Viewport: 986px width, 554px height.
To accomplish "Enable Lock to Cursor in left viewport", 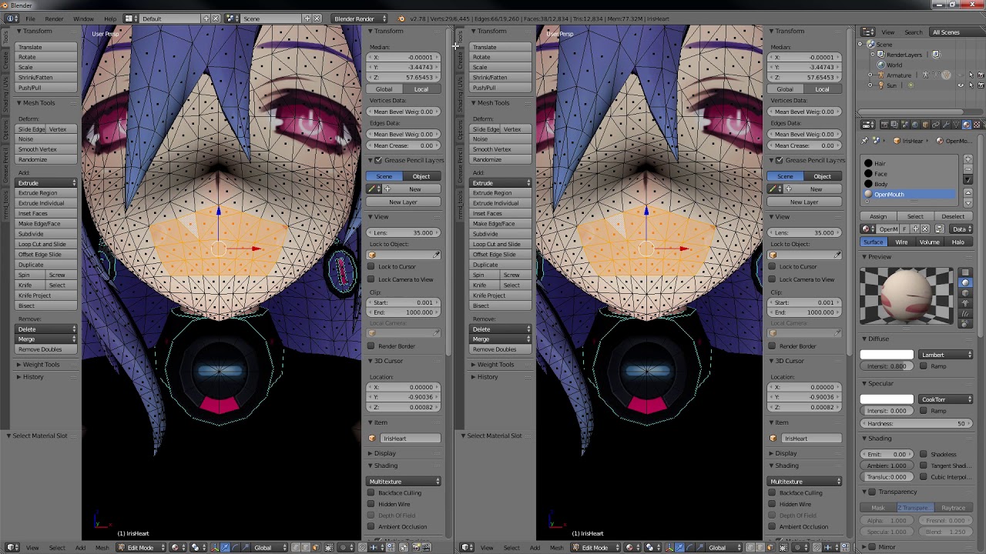I will (371, 266).
